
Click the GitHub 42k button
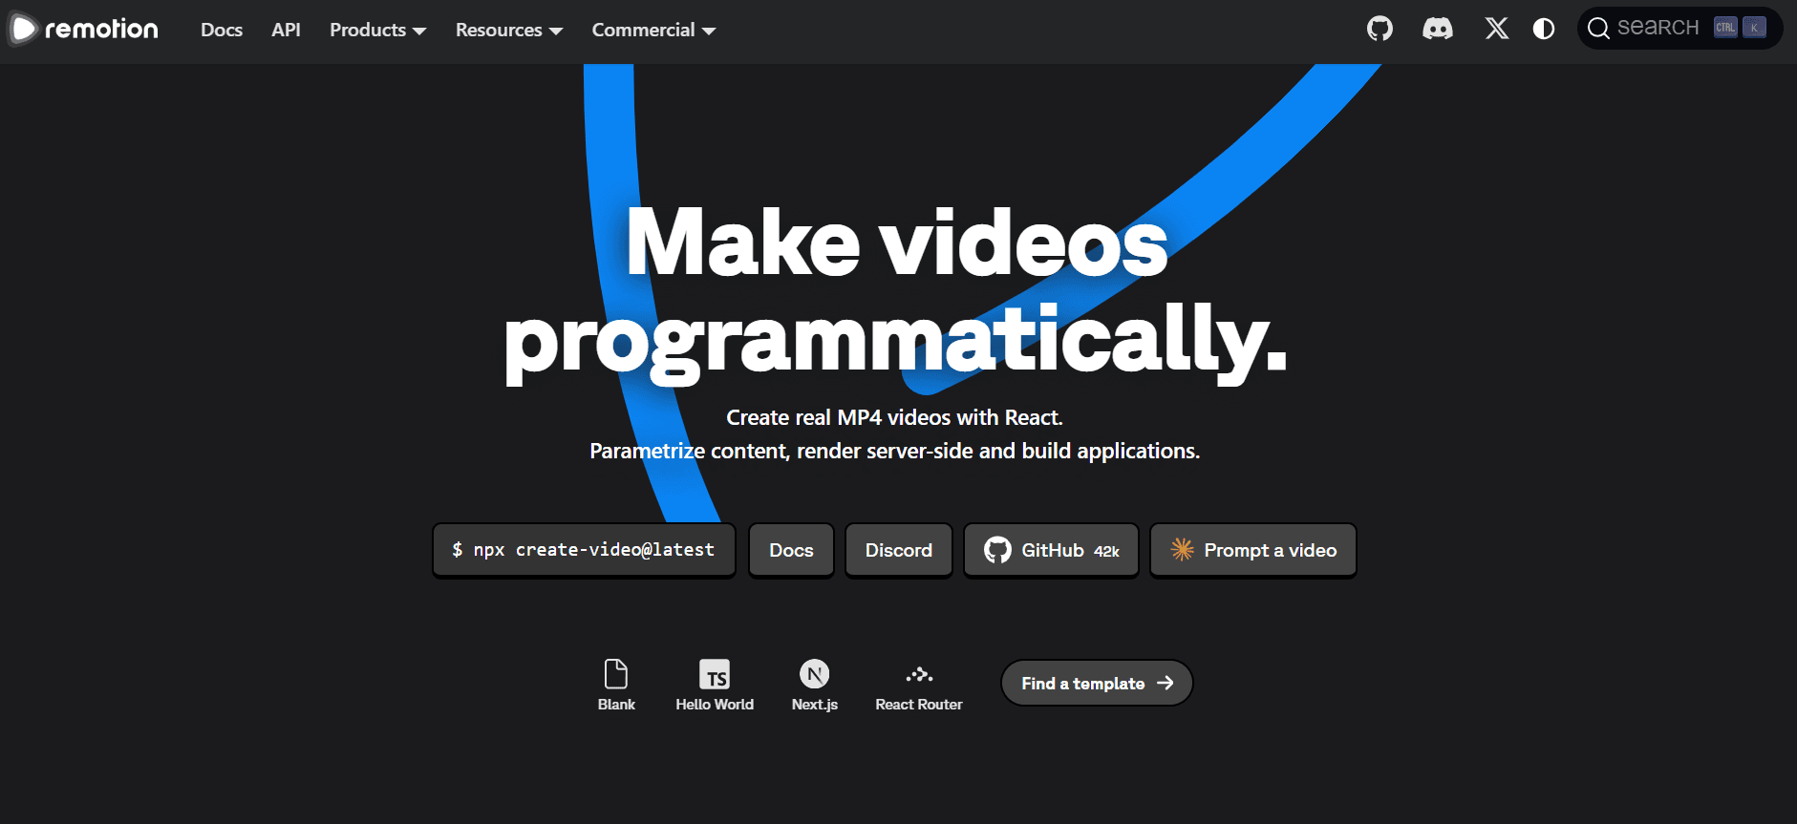point(1051,550)
